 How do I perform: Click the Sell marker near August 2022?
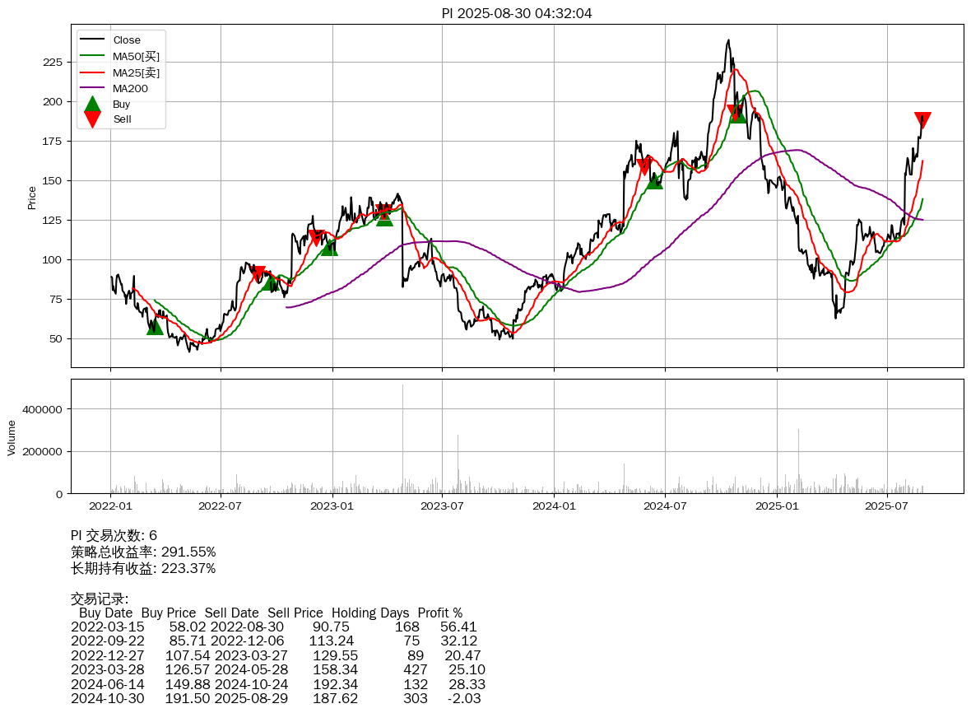click(x=259, y=273)
